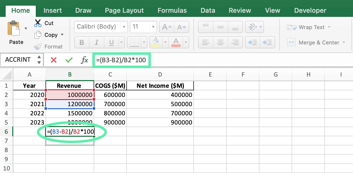This screenshot has height=173, width=353.
Task: Open the Insert Function fx dialog
Action: point(84,59)
